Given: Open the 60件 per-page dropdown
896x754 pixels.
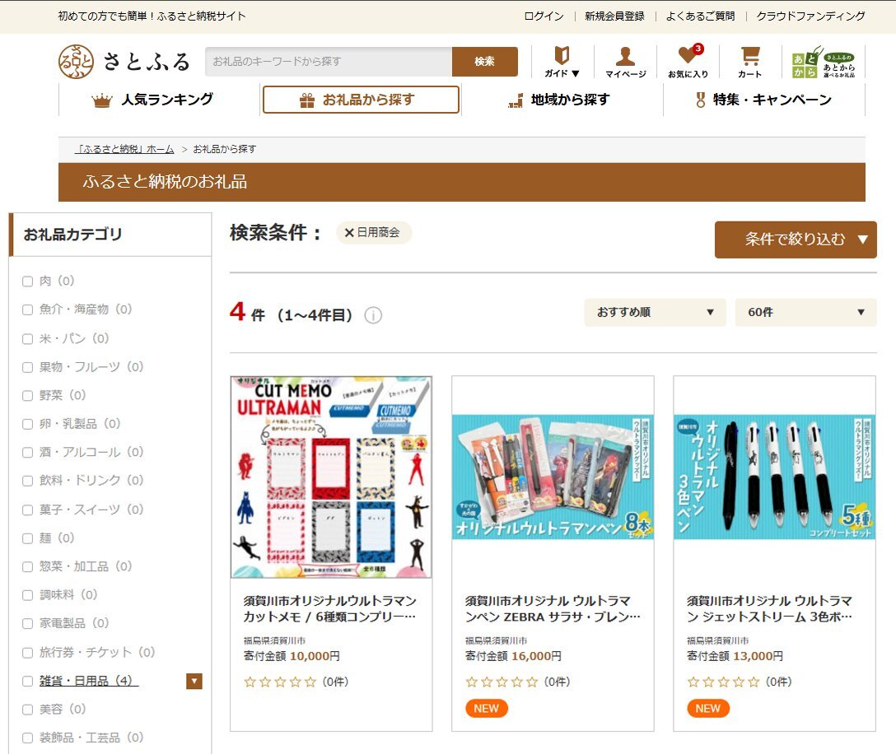Looking at the screenshot, I should point(805,313).
